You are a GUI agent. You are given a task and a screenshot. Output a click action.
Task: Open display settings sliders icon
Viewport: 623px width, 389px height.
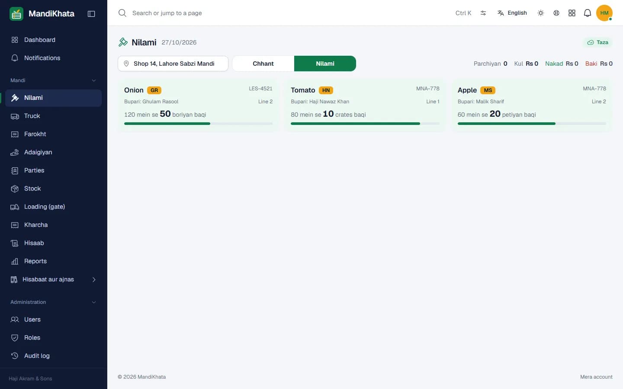(x=483, y=13)
